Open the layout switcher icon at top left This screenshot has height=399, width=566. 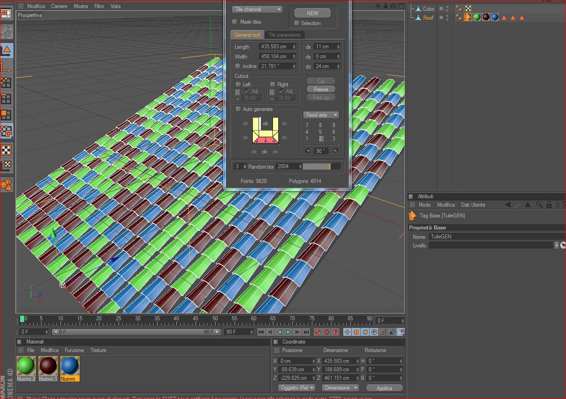6,14
